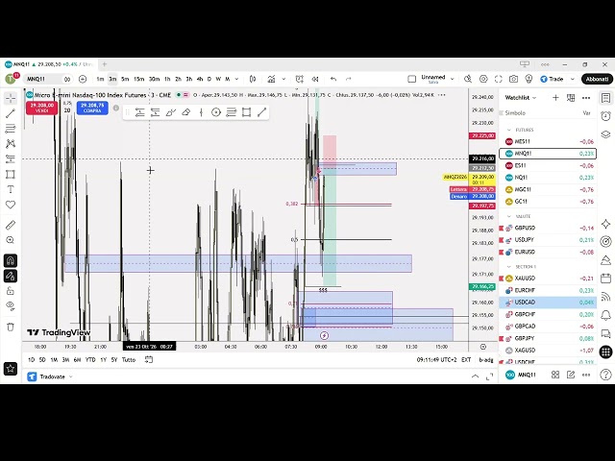Open chart settings gear
615x461 pixels.
point(483,79)
